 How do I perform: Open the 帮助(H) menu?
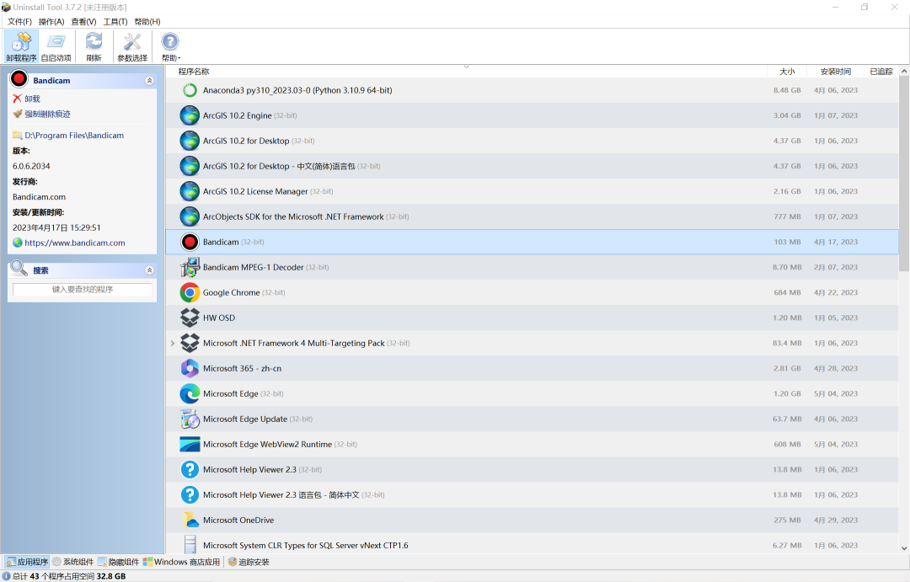pyautogui.click(x=147, y=21)
